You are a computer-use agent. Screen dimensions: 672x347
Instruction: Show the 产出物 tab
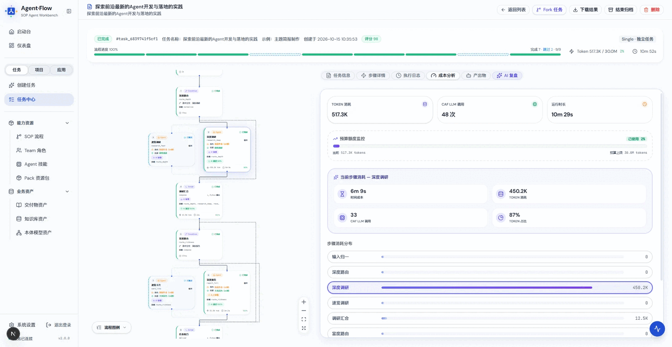(476, 75)
